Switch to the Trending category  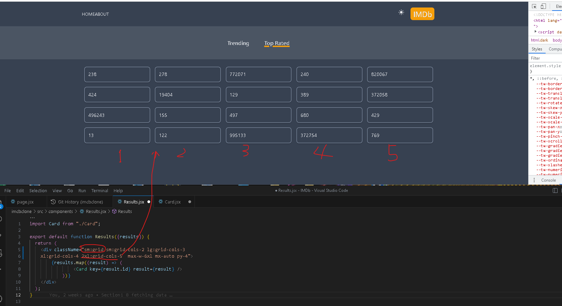pos(238,43)
